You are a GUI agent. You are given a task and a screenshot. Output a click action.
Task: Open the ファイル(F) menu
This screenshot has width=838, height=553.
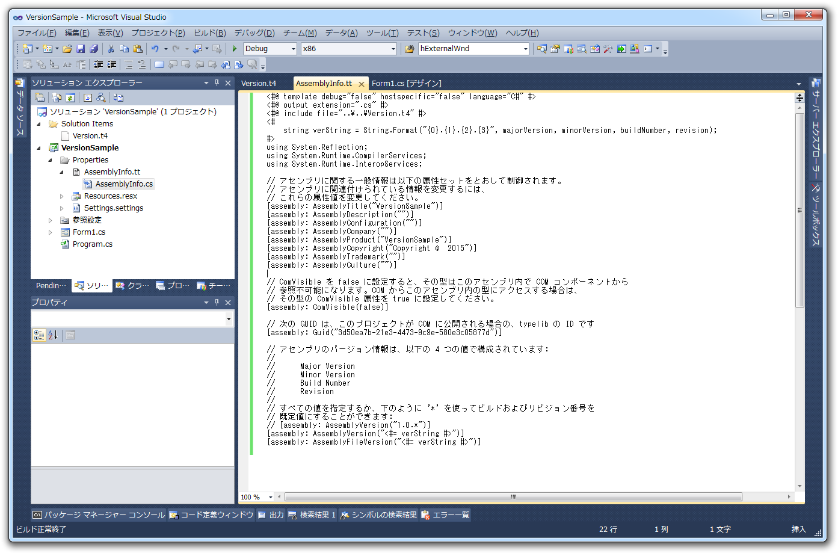click(x=37, y=33)
